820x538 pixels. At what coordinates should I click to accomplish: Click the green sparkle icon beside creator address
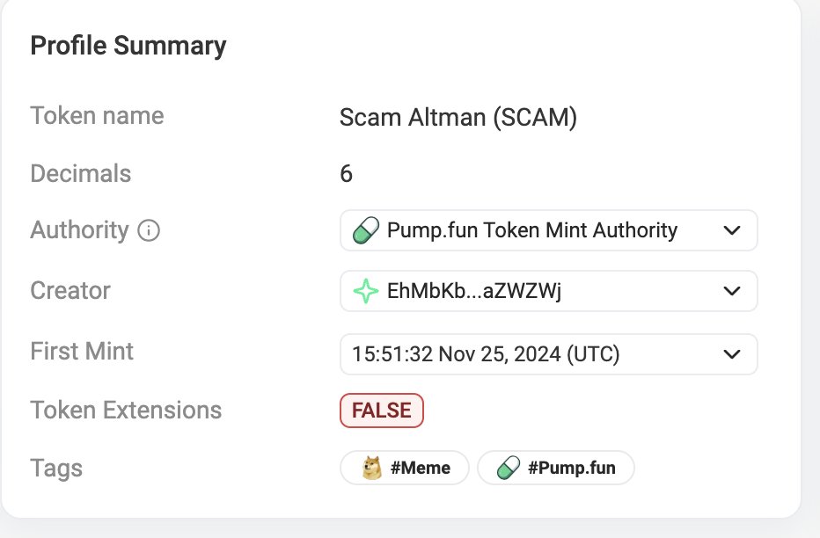coord(365,291)
